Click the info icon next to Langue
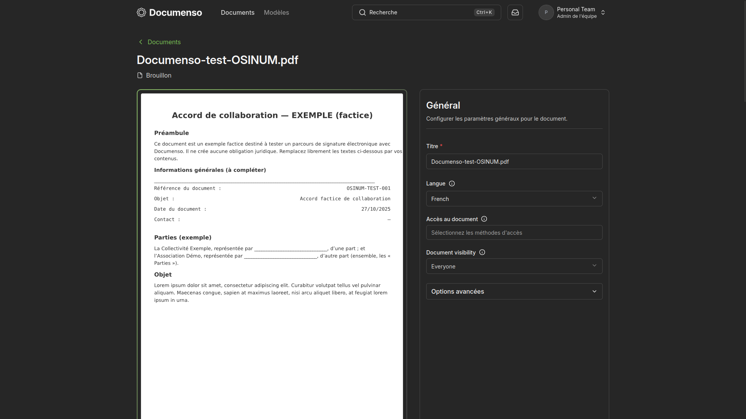Viewport: 746px width, 419px height. (451, 184)
